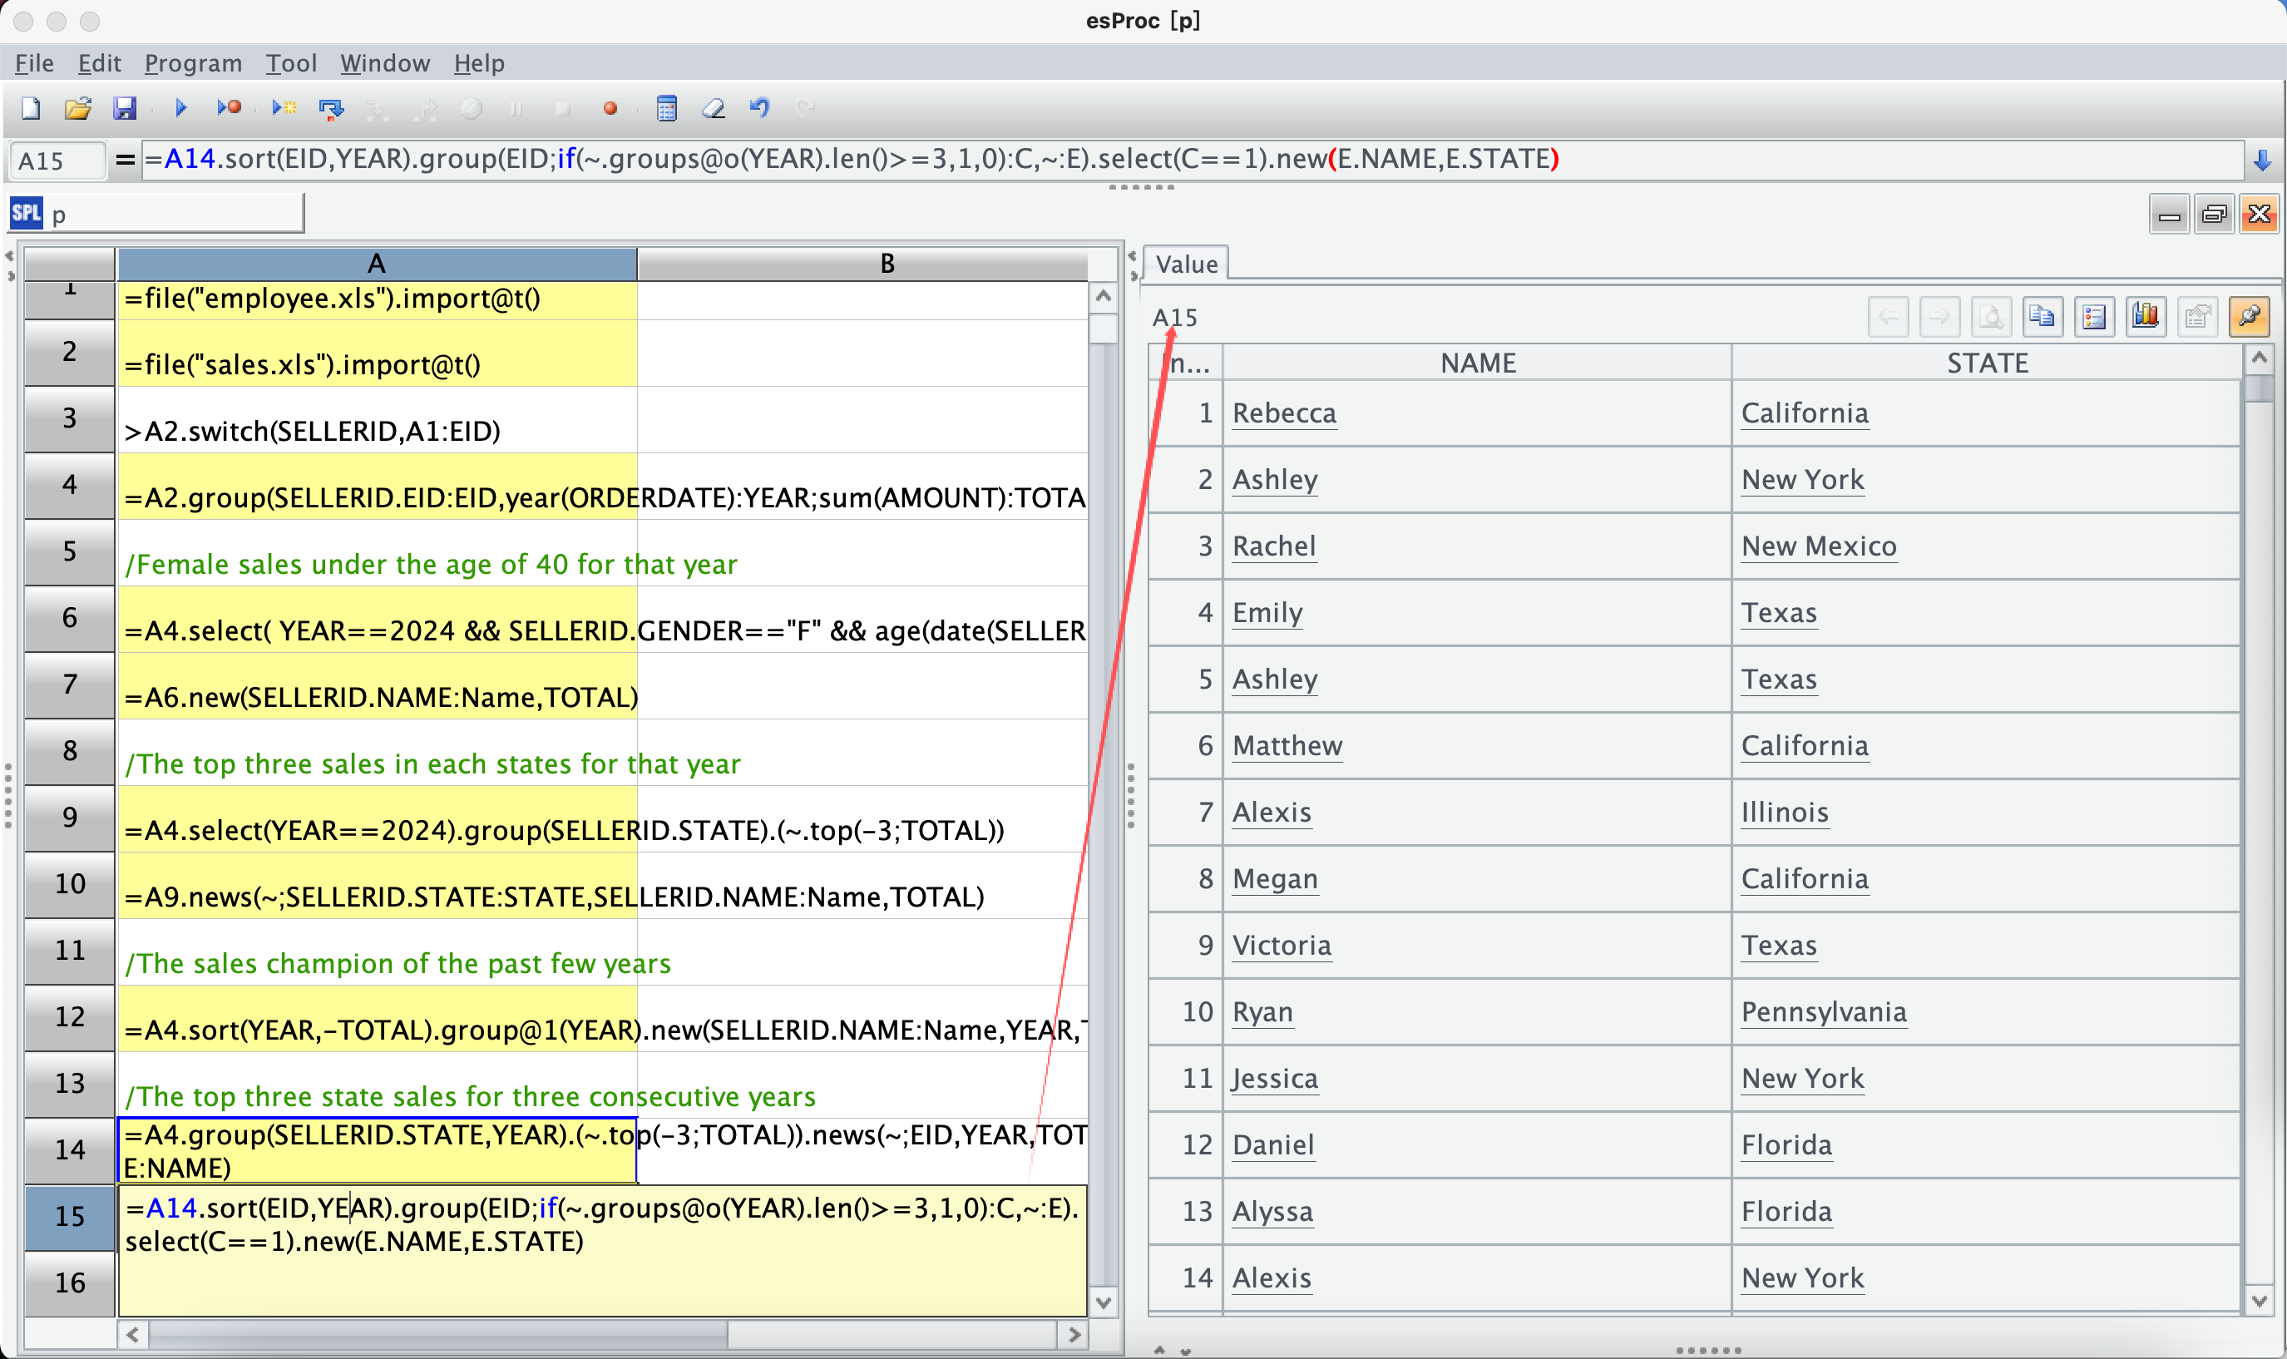Screen dimensions: 2287x1359
Task: Click the Run (play) toolbar icon
Action: (180, 108)
